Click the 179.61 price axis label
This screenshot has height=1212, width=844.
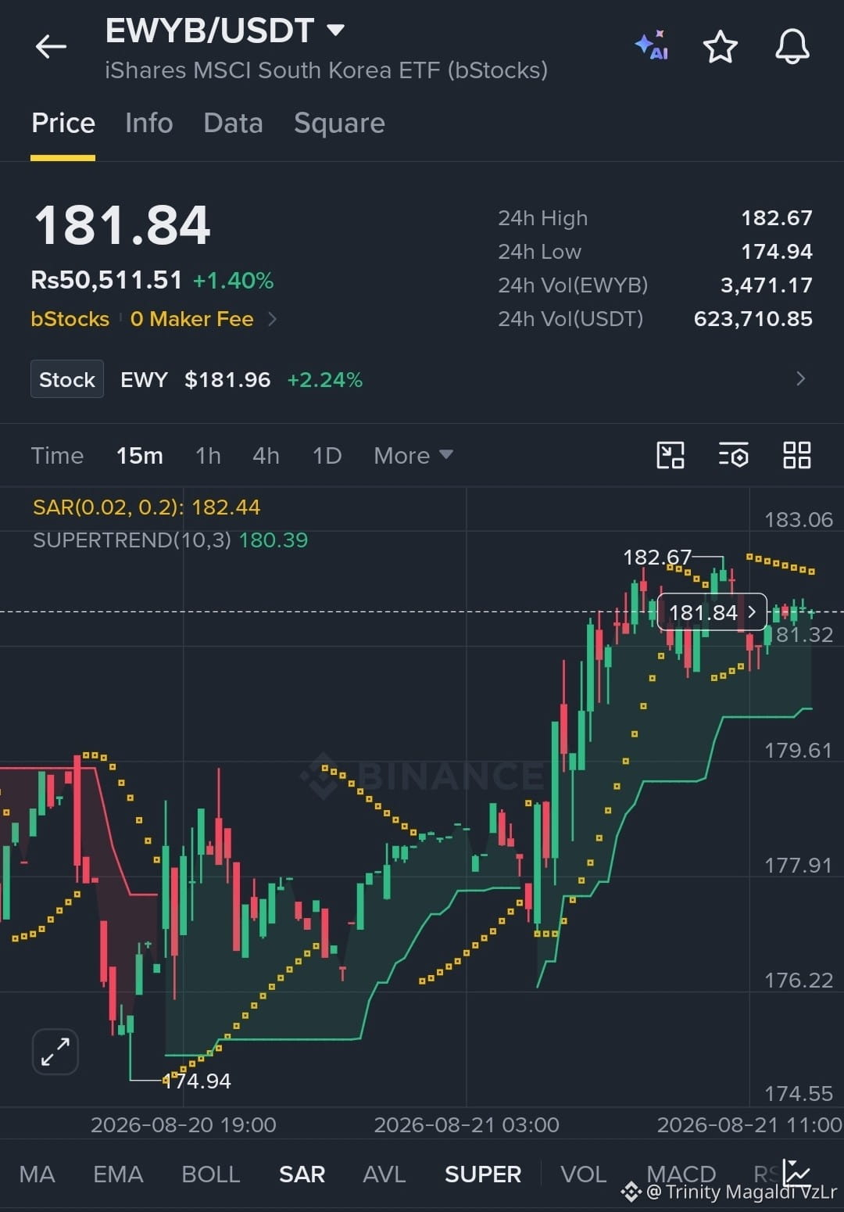tap(799, 751)
